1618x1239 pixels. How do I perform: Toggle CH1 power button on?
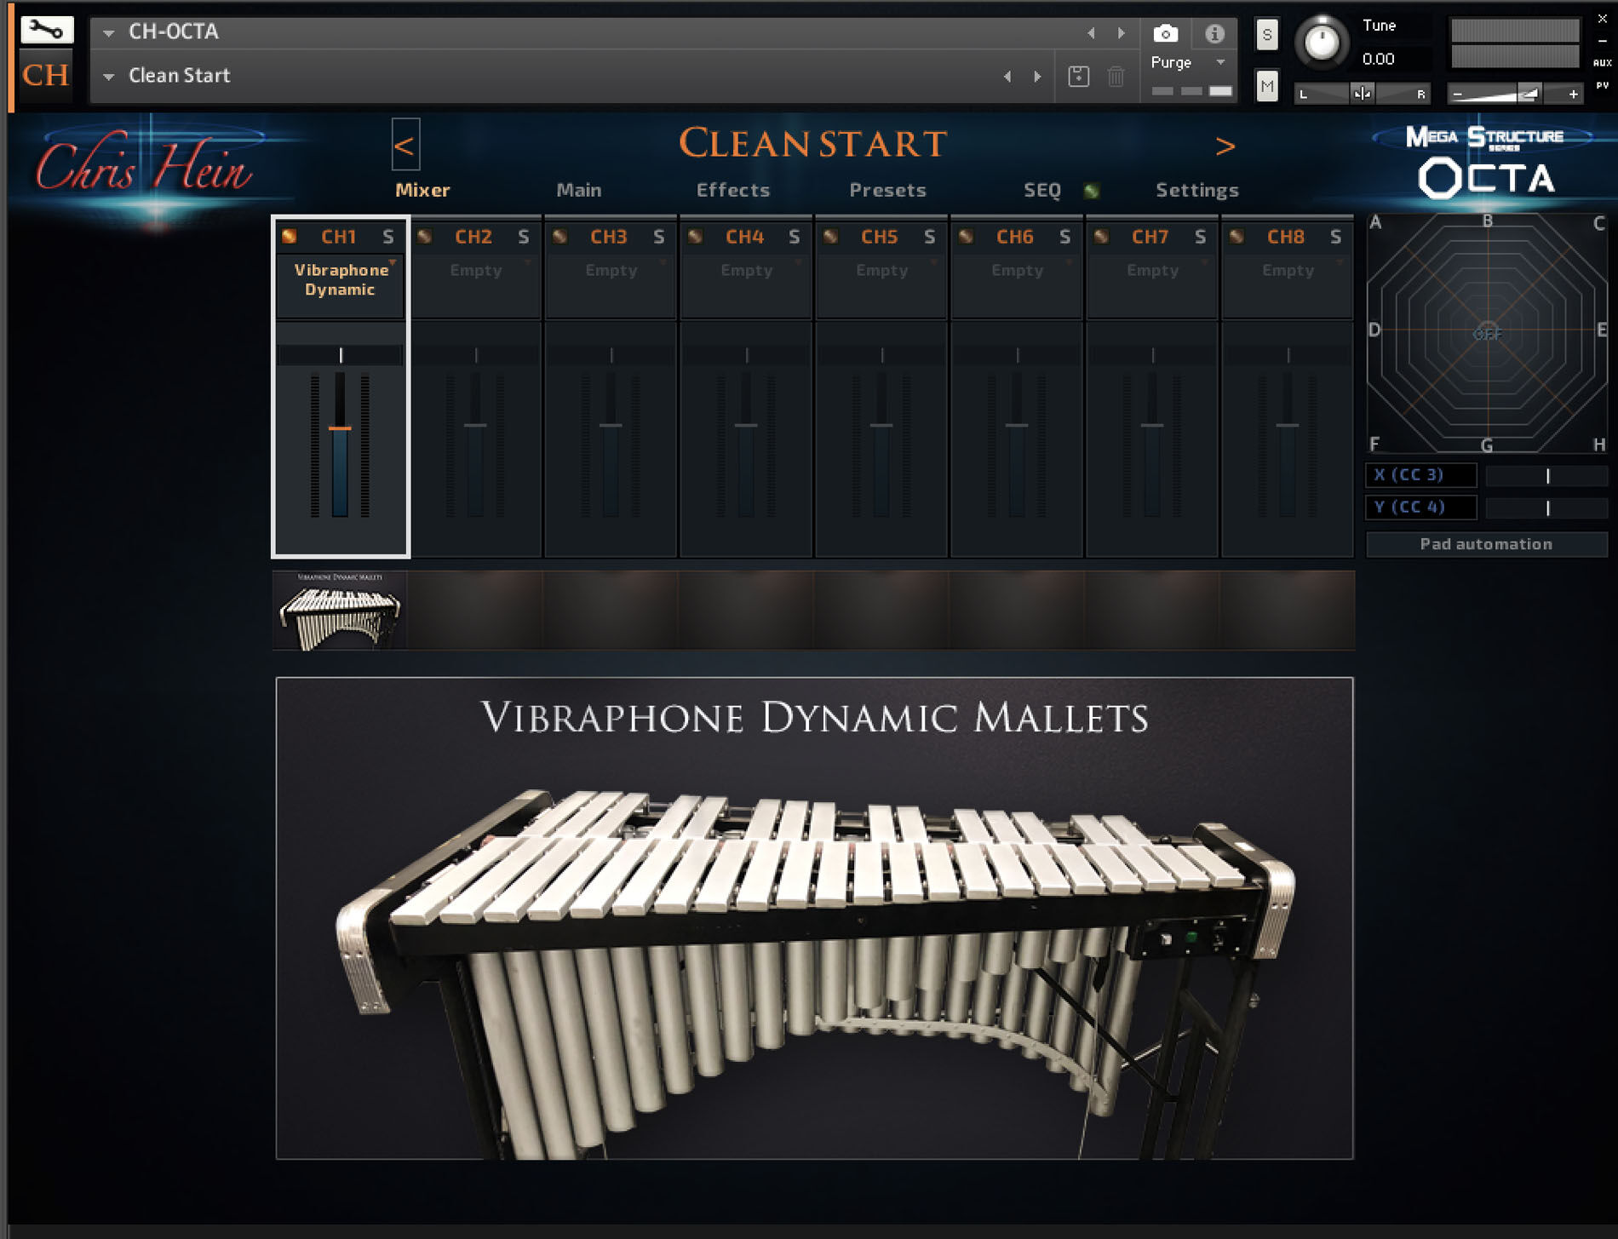coord(290,237)
